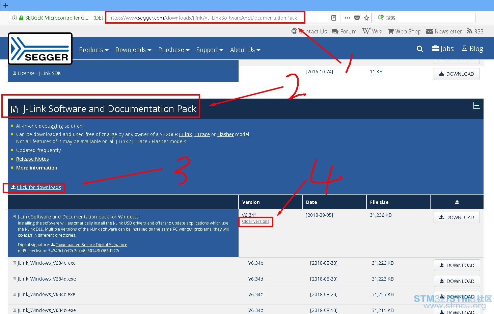Open the site search magnifier in SEGGER navbar
494x314 pixels.
point(420,49)
